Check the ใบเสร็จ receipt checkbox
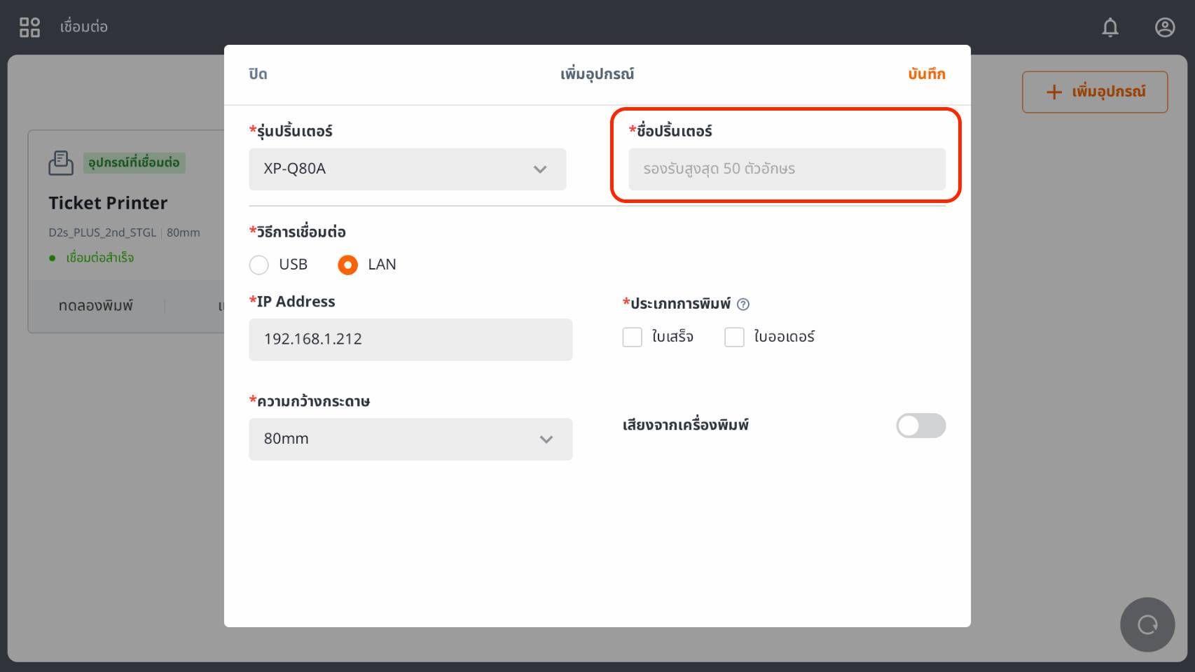Screen dimensions: 1195x672 [x=633, y=337]
